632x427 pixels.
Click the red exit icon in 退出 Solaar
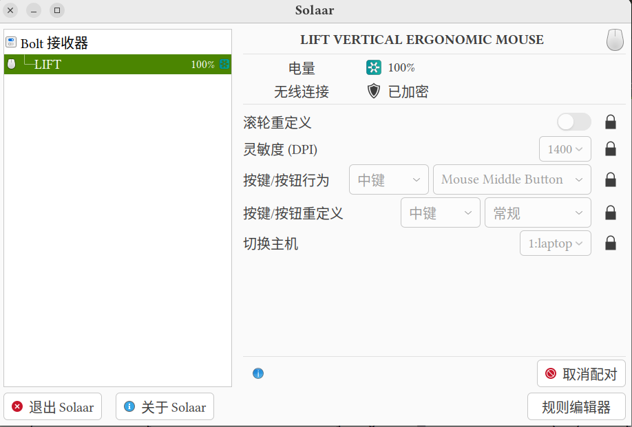pos(17,406)
